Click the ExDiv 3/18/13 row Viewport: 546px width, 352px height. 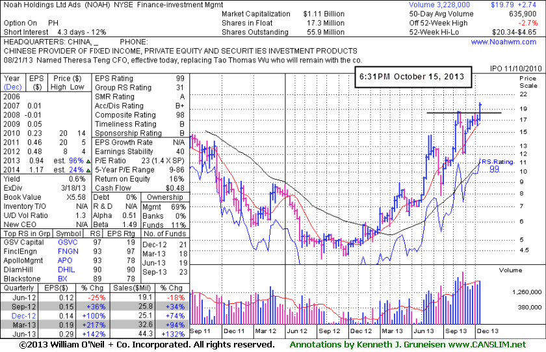coord(45,188)
